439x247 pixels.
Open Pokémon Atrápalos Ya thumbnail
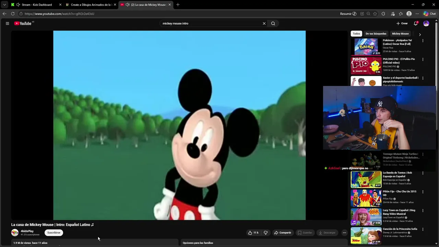(x=366, y=46)
